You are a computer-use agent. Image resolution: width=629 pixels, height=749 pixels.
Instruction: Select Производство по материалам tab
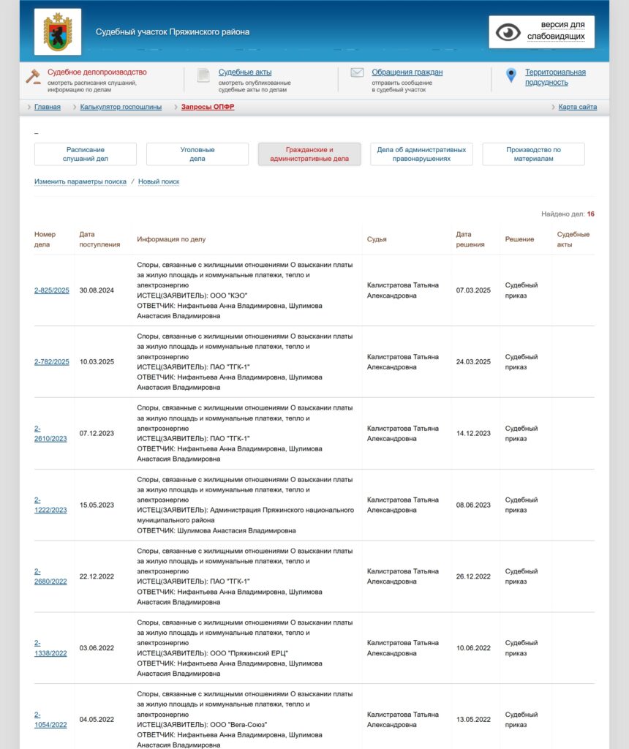tap(533, 154)
